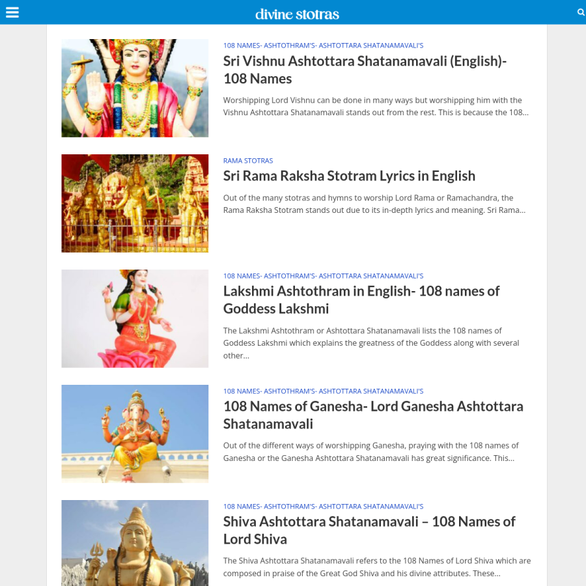Screen dimensions: 586x586
Task: Open Sri Vishnu Ashtottara Shatanamavali article title
Action: (x=365, y=70)
